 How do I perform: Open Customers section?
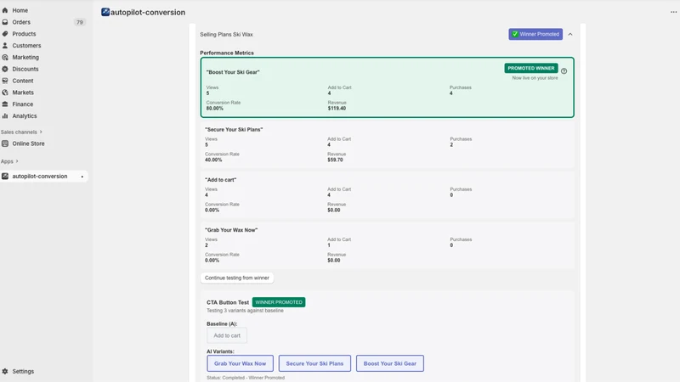[x=26, y=46]
